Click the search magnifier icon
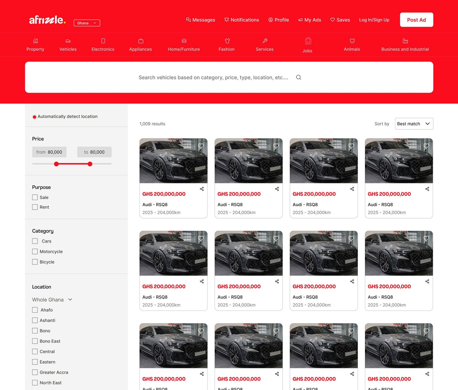This screenshot has width=458, height=390. [x=299, y=77]
